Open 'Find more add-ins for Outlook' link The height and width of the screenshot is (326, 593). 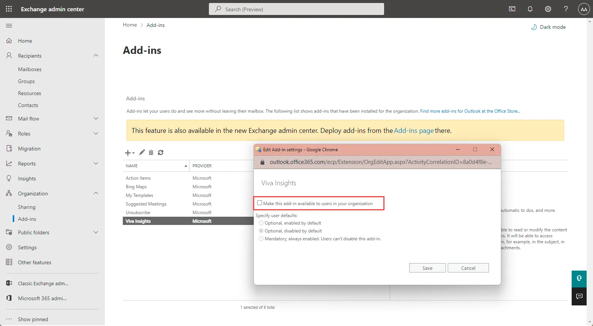pos(470,111)
